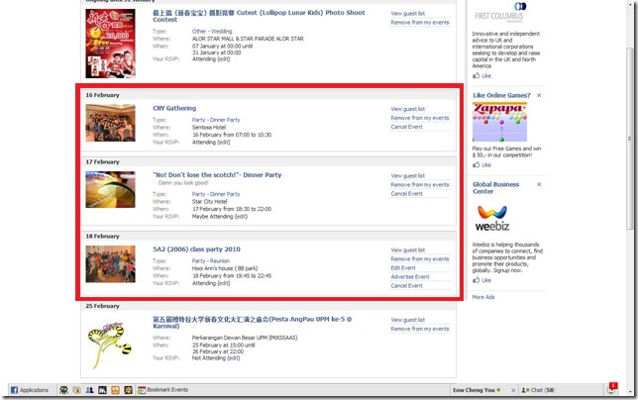Open the Facebook Applications menu
The width and height of the screenshot is (638, 400).
click(x=30, y=390)
